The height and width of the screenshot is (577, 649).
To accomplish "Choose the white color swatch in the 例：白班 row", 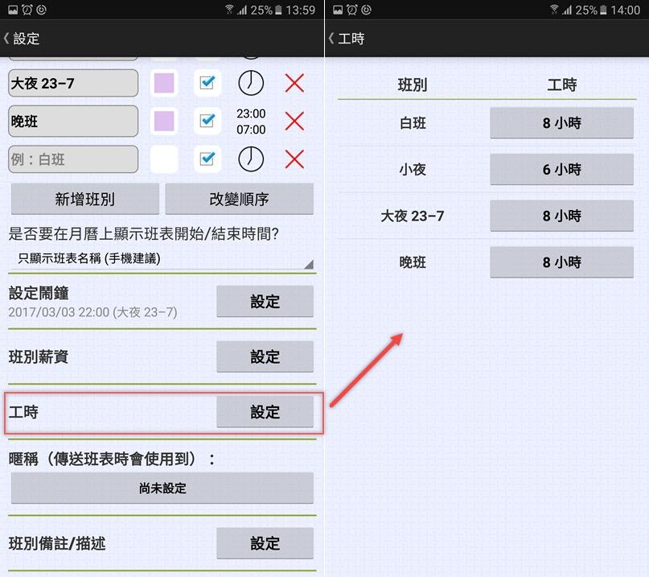I will click(x=164, y=159).
